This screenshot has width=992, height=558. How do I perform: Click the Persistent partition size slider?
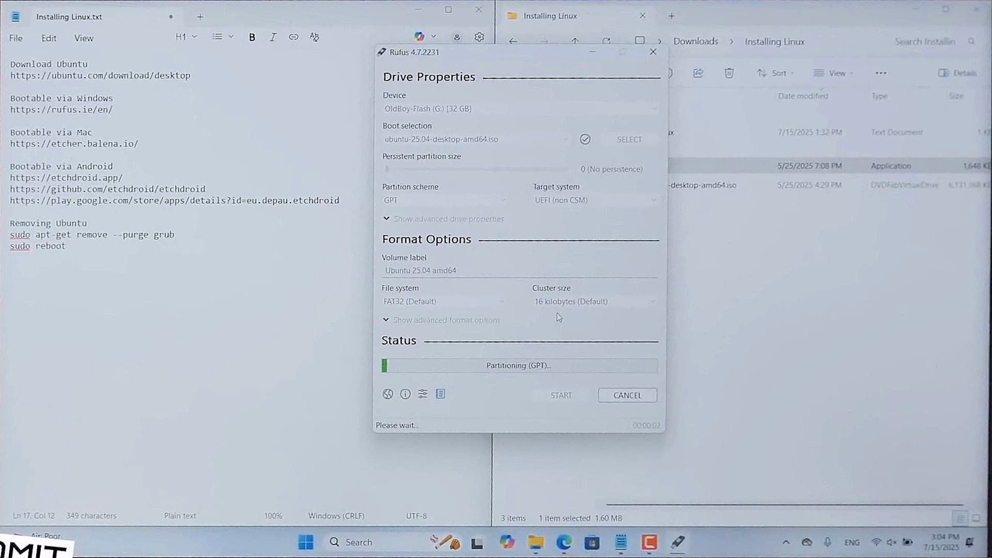tap(475, 169)
